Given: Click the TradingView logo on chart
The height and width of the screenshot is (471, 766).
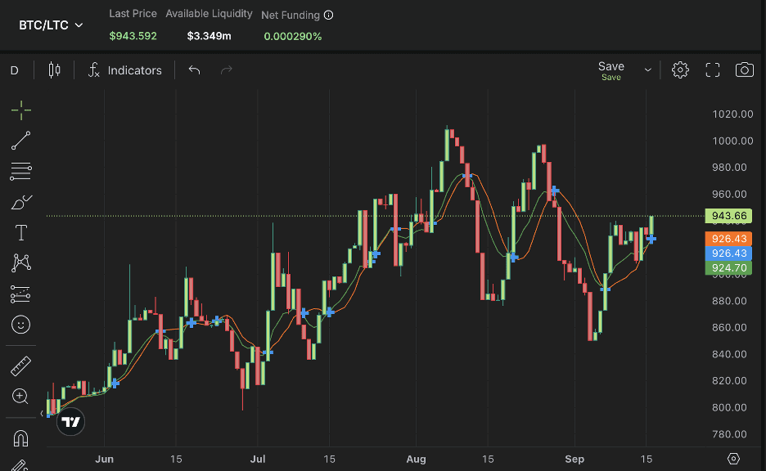Looking at the screenshot, I should 71,422.
